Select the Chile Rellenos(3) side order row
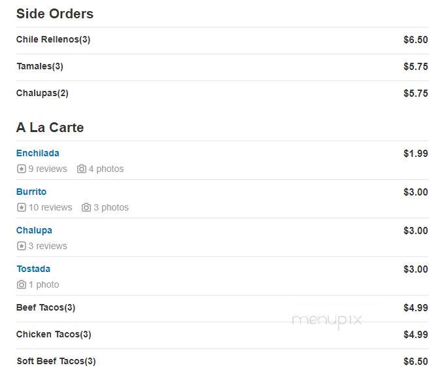Image resolution: width=444 pixels, height=374 pixels. pyautogui.click(x=222, y=41)
